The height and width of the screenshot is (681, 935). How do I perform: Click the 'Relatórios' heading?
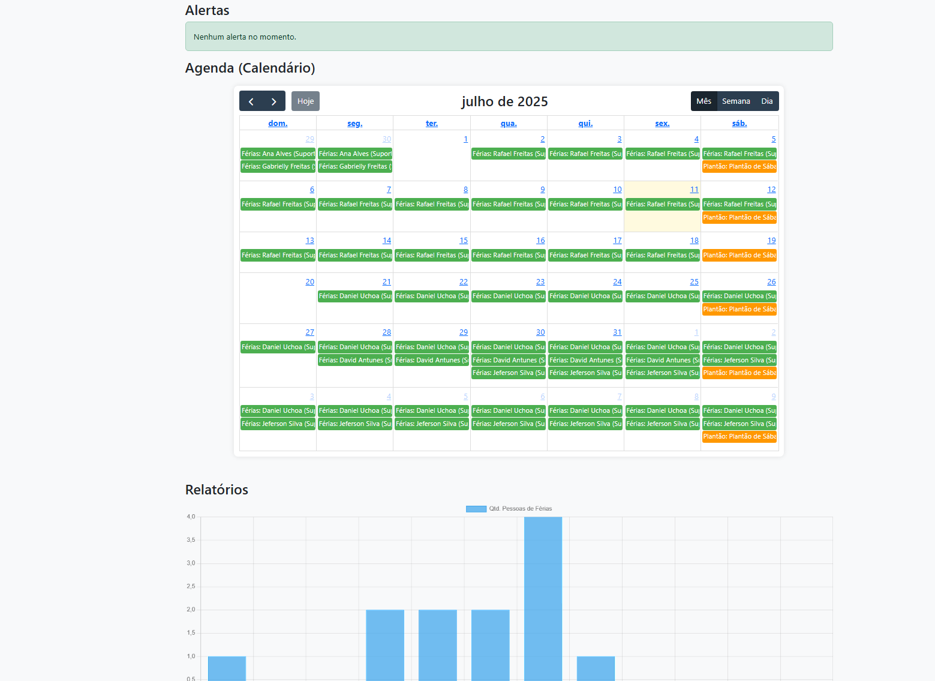click(x=217, y=490)
